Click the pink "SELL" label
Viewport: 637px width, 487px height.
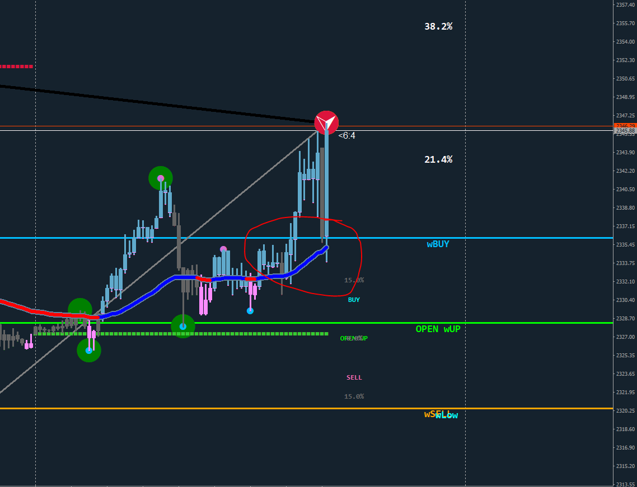[x=354, y=377]
